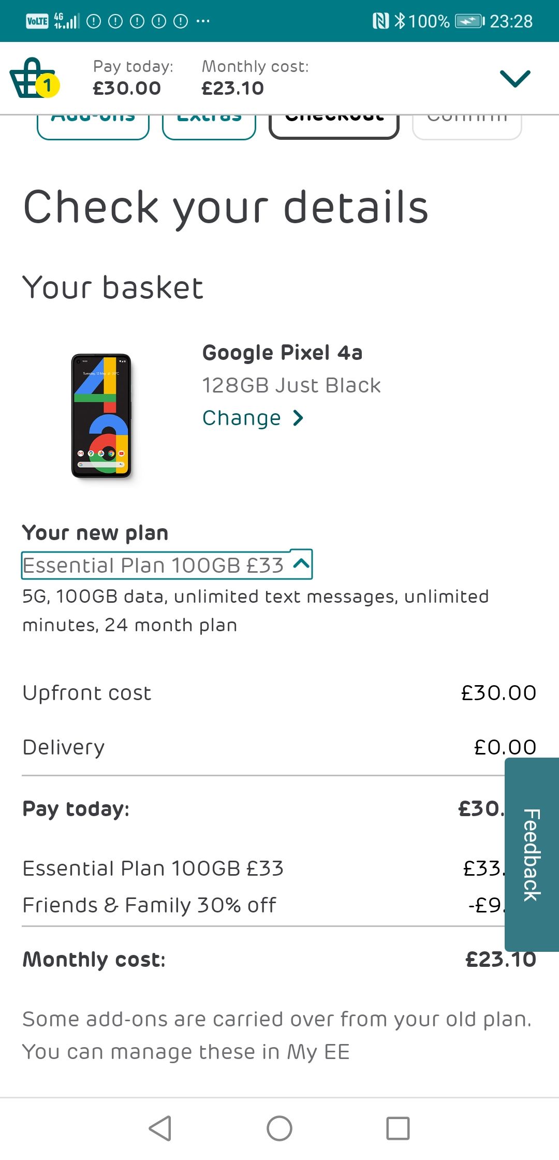Screen dimensions: 559x1160
Task: Tap the chevron arrow beside Change
Action: (297, 417)
